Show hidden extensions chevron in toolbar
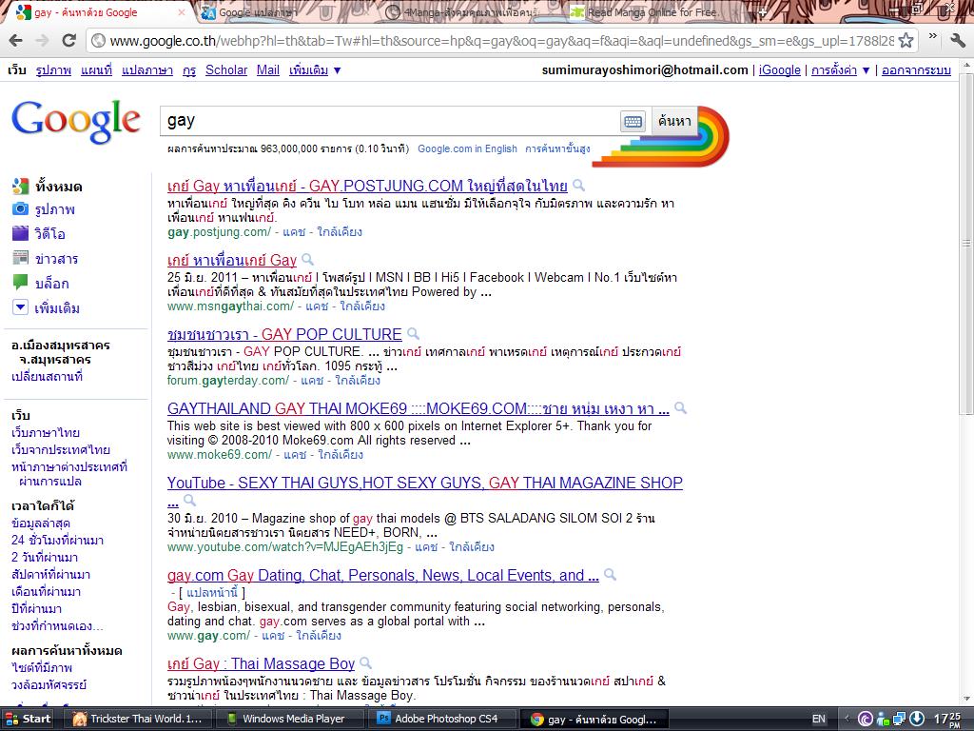Screen dimensions: 974x731 932,37
